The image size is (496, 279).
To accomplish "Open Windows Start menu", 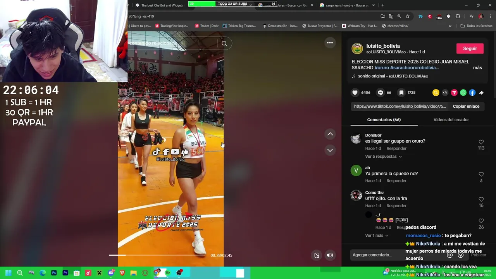I will tap(8, 273).
